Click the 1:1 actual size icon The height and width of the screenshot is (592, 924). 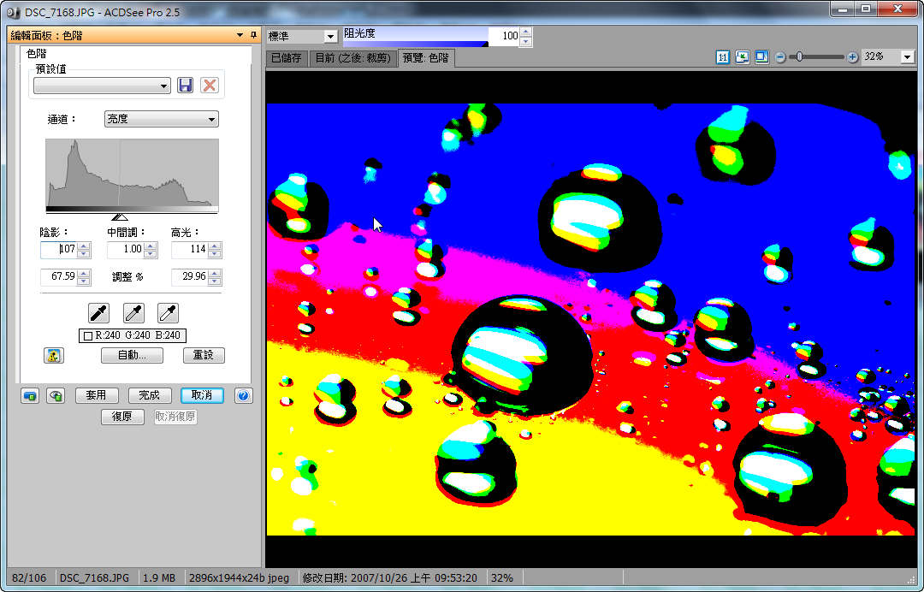click(x=723, y=57)
